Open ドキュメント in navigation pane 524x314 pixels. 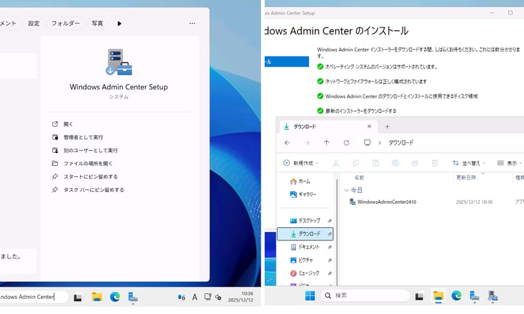coord(305,247)
